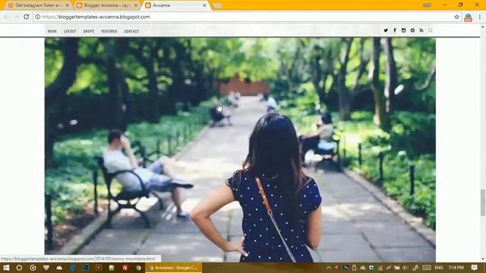Launch Photoshop from the taskbar
This screenshot has height=273, width=486.
click(x=86, y=268)
